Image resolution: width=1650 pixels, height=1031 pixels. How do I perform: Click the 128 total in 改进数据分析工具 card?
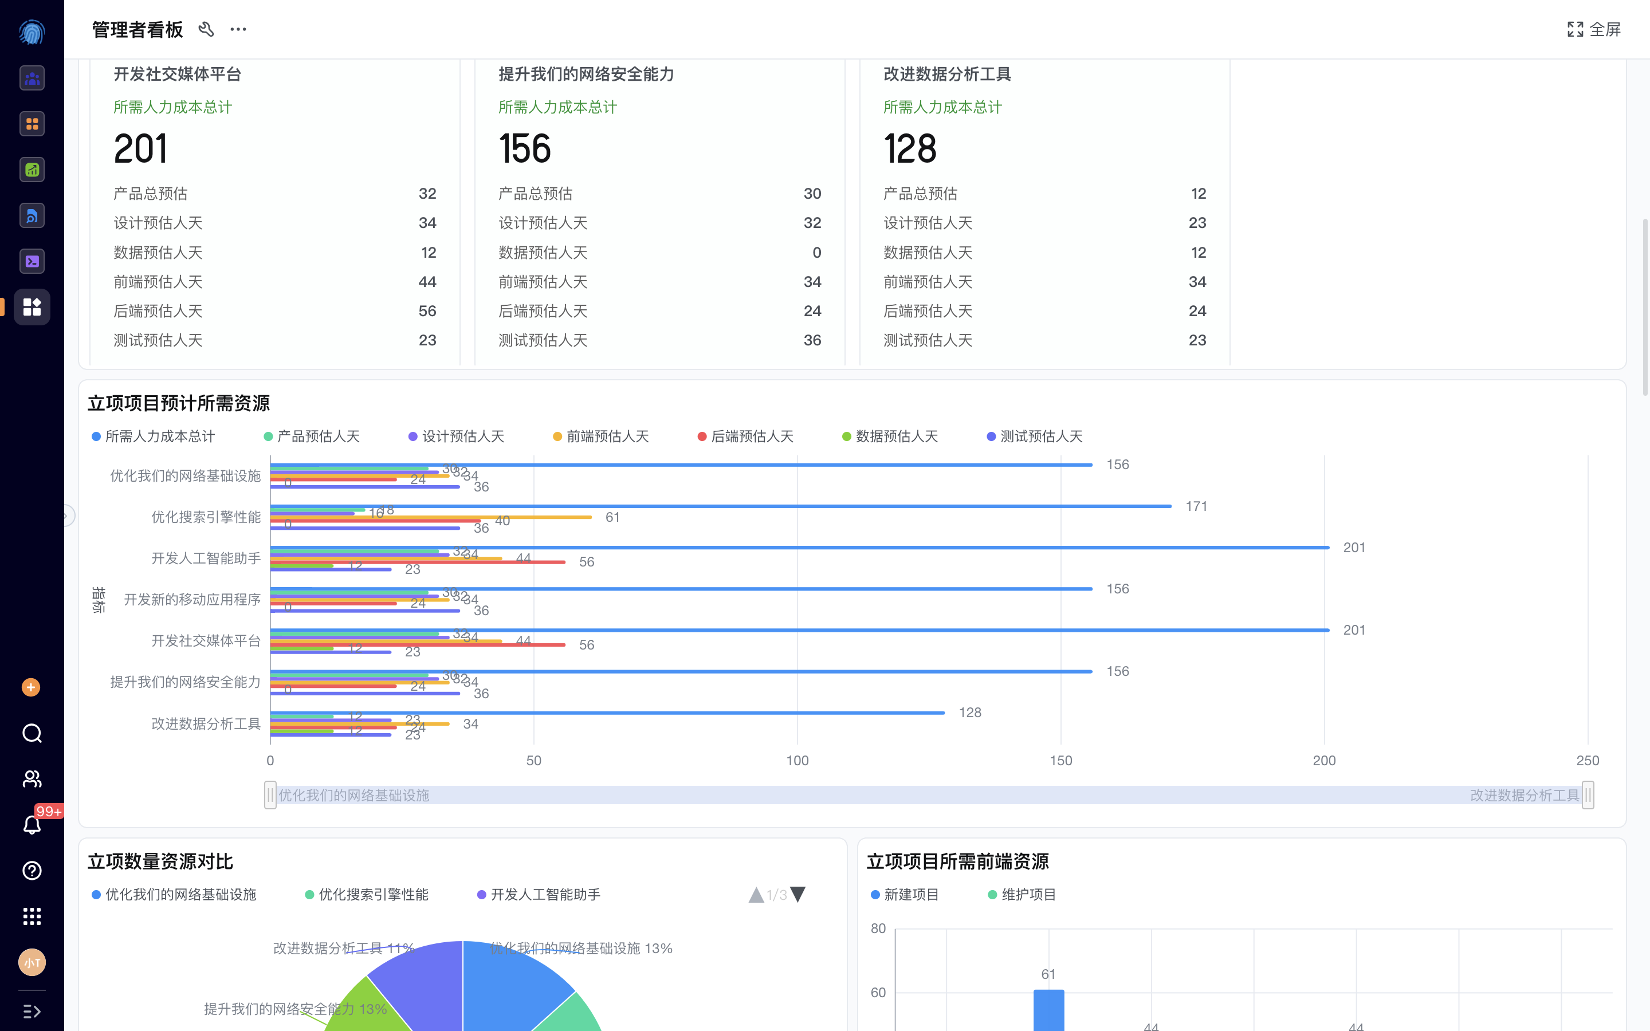[910, 148]
